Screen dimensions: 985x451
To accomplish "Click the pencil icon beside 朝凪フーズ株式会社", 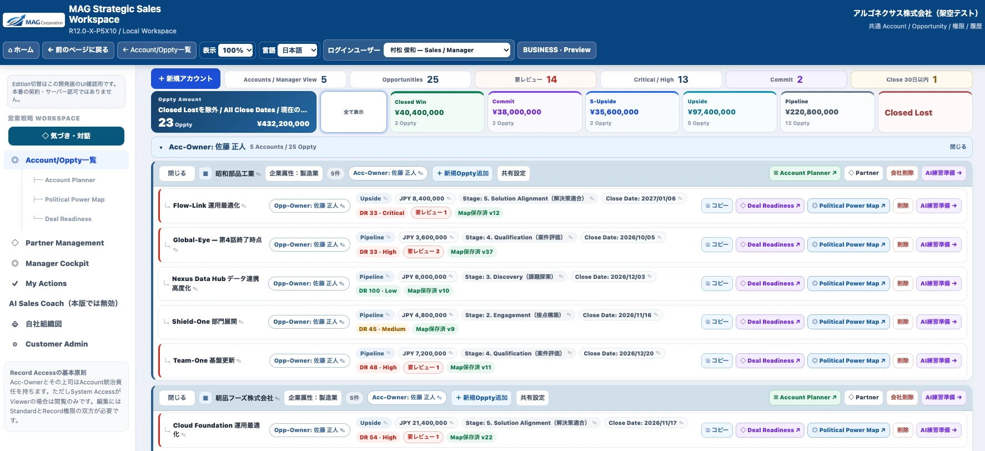I will 277,398.
